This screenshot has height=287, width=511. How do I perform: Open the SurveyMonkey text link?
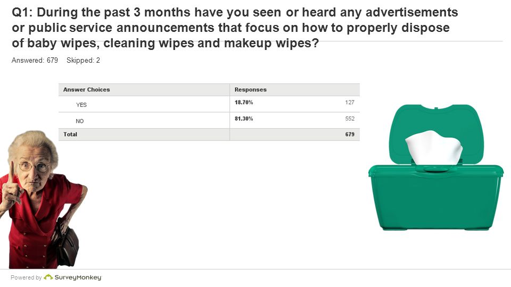78,277
